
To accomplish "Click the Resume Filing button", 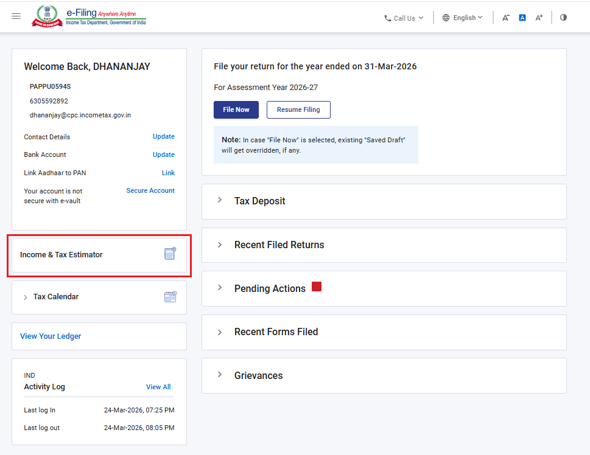I will [x=298, y=110].
